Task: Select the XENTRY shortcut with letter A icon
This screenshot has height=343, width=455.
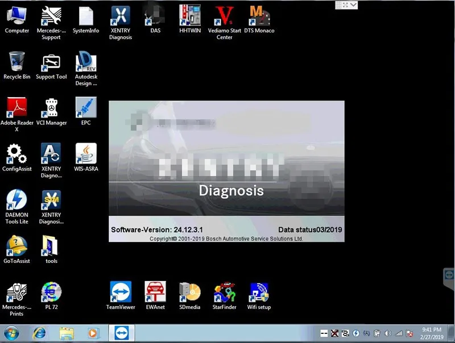Action: click(51, 161)
